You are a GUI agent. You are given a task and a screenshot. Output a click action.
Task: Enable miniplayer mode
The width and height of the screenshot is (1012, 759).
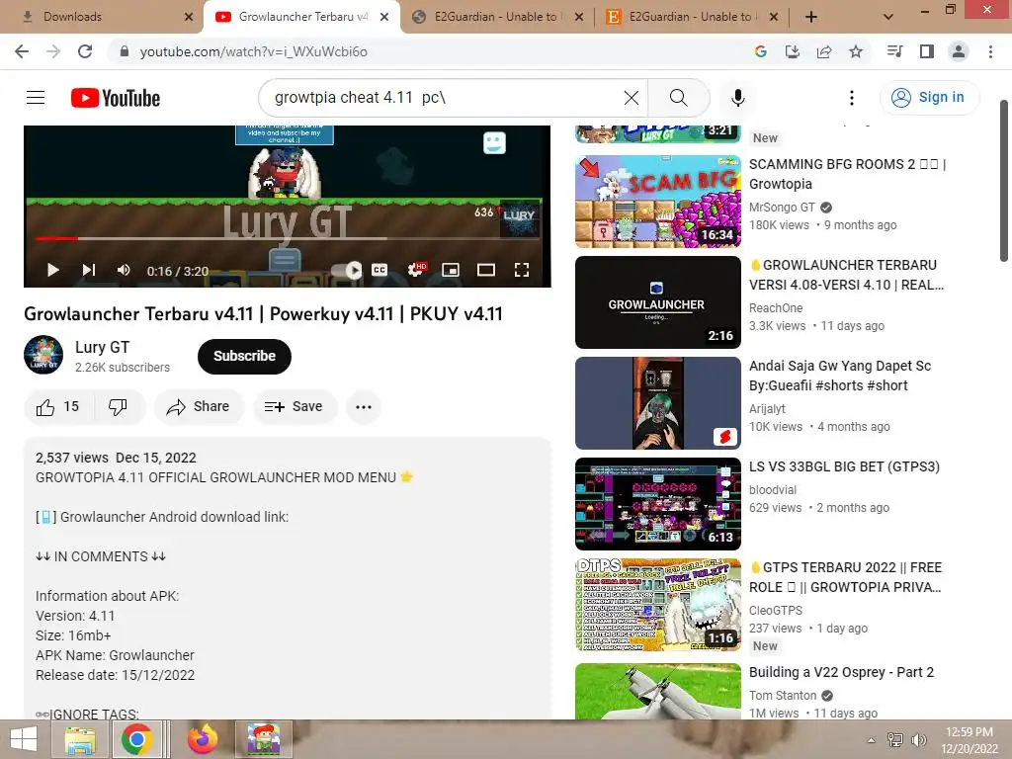click(x=451, y=270)
